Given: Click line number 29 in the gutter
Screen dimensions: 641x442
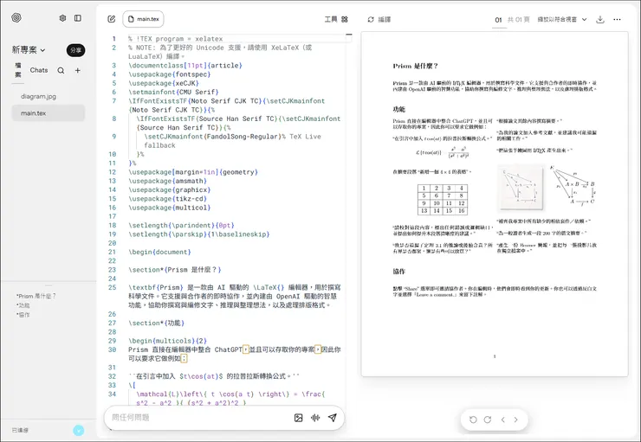Looking at the screenshot, I should (x=112, y=341).
